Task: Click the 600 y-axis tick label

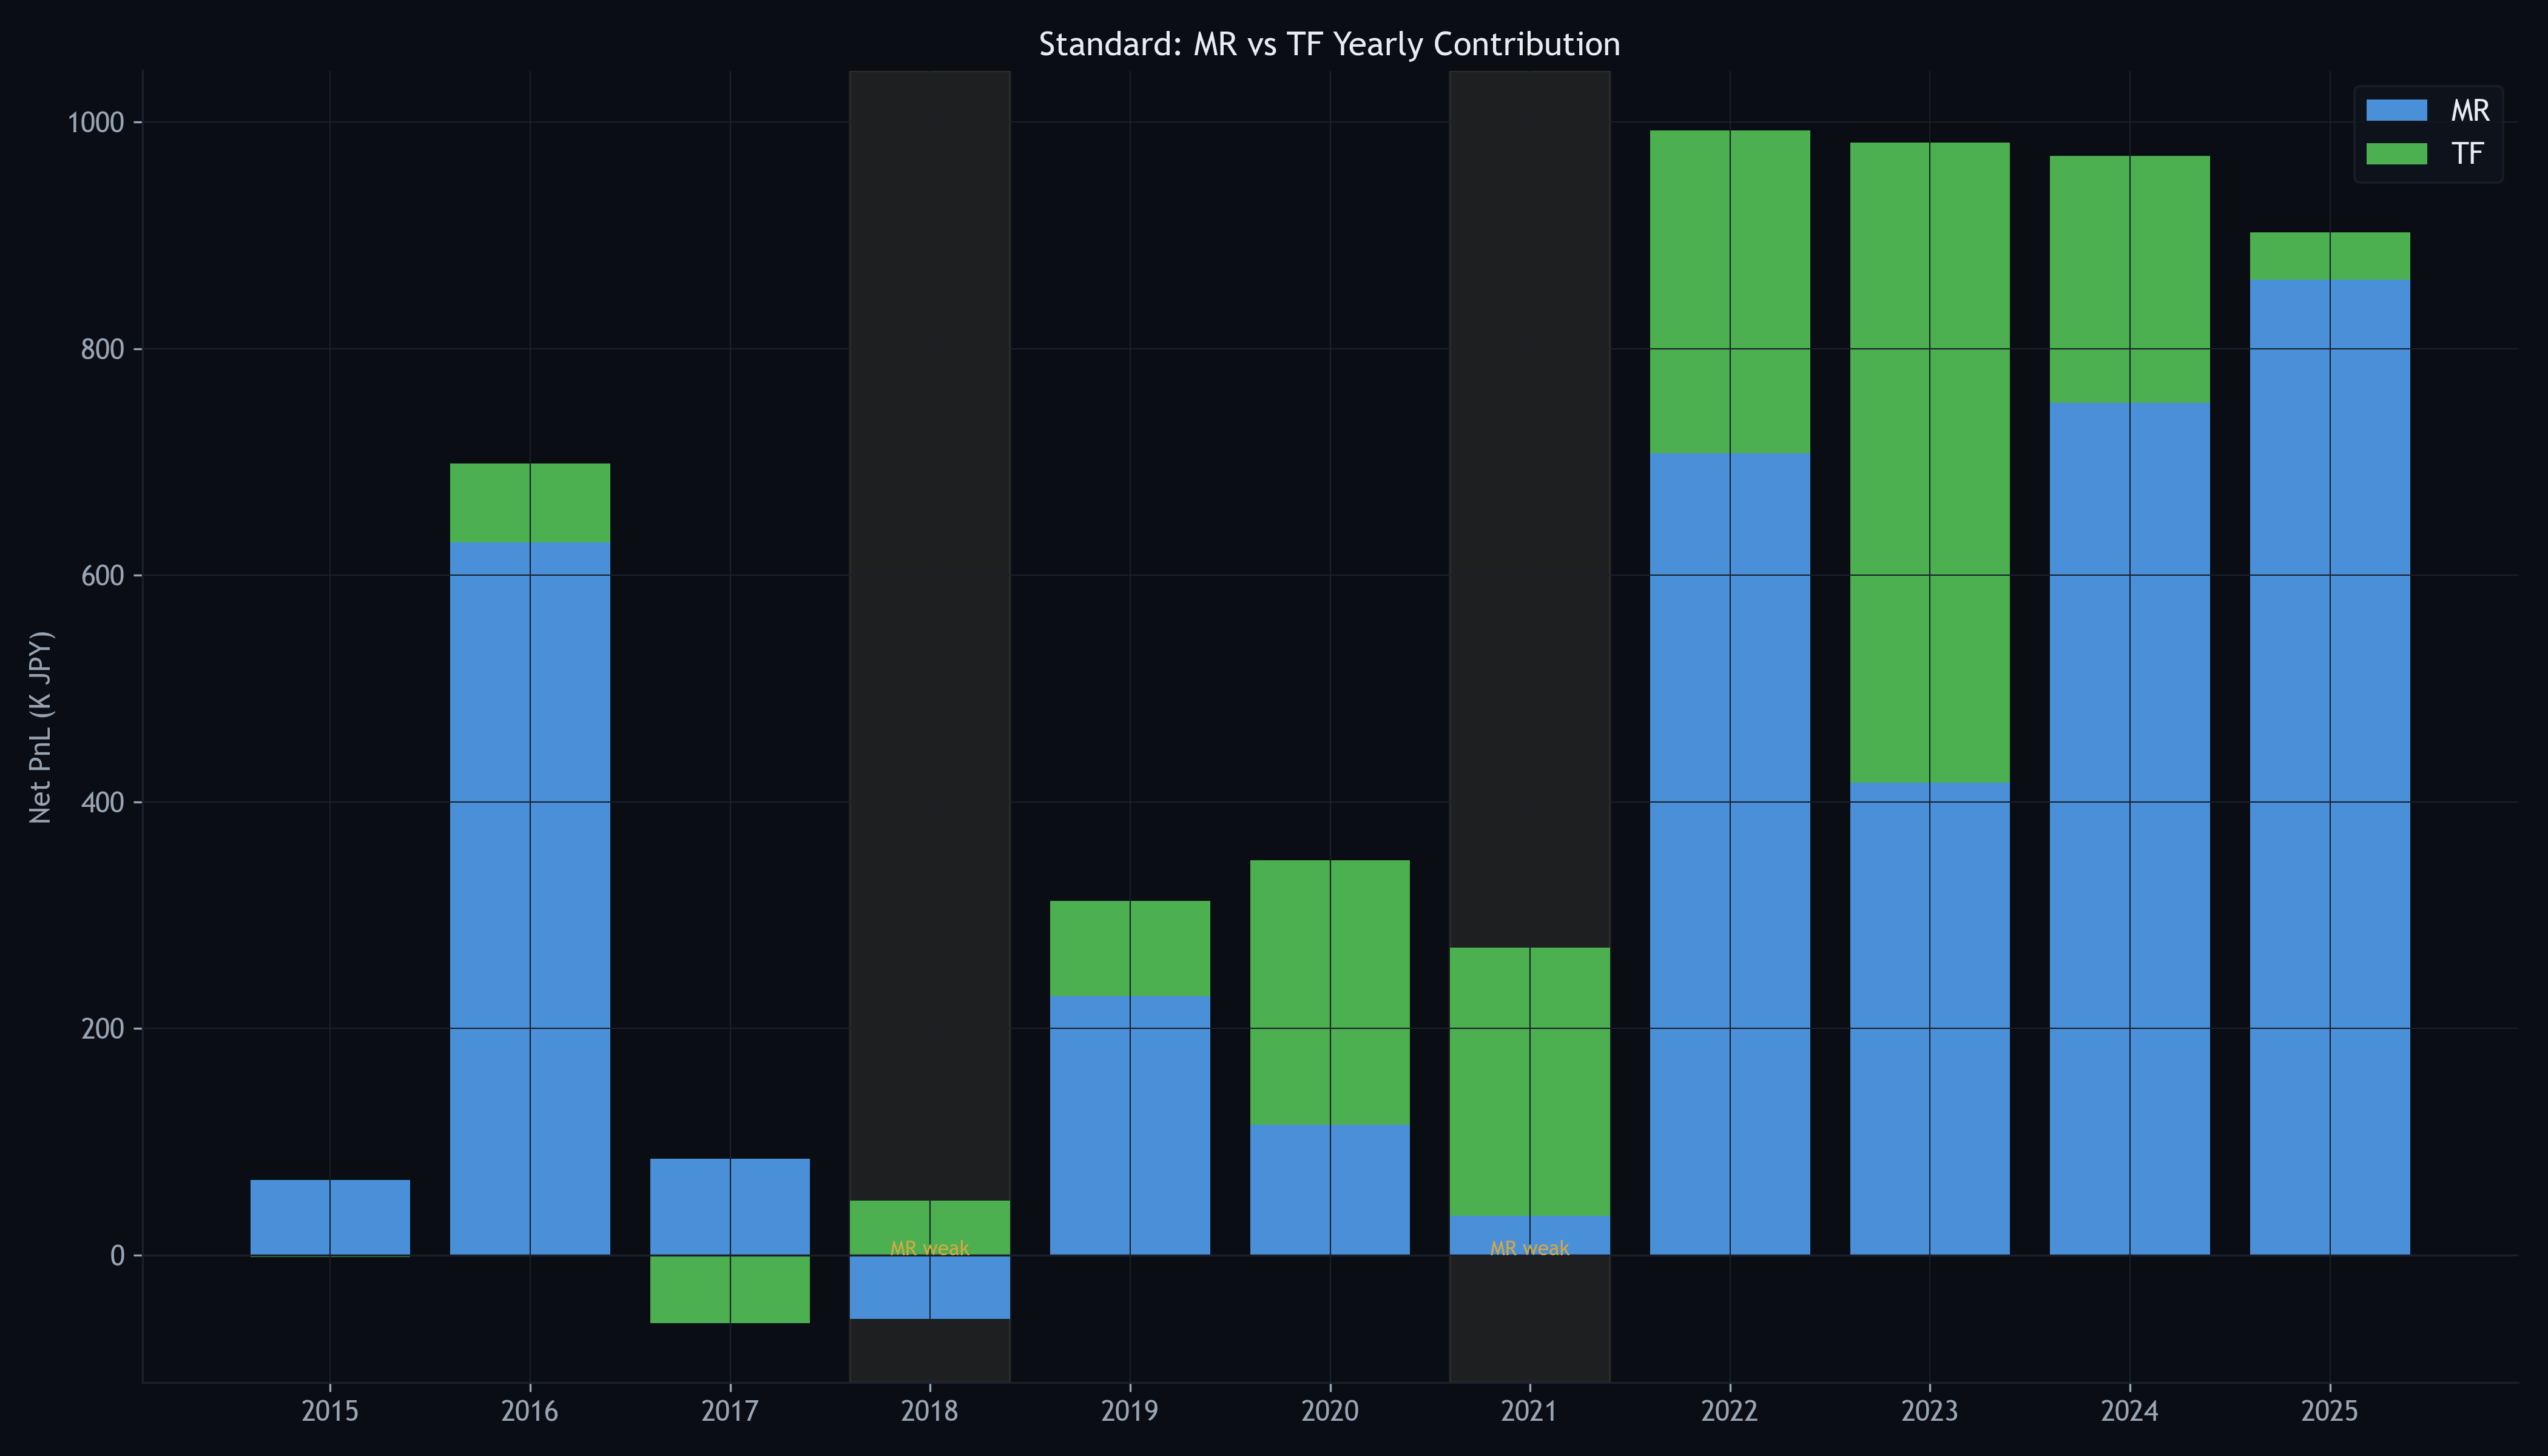Action: coord(102,576)
